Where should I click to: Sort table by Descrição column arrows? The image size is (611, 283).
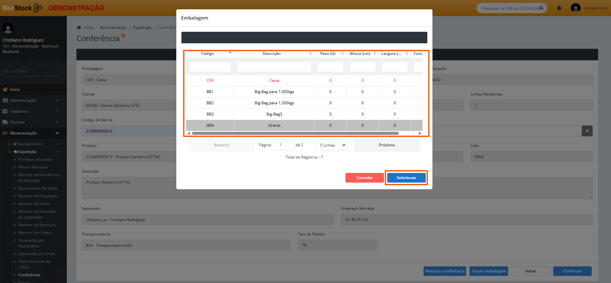(310, 54)
